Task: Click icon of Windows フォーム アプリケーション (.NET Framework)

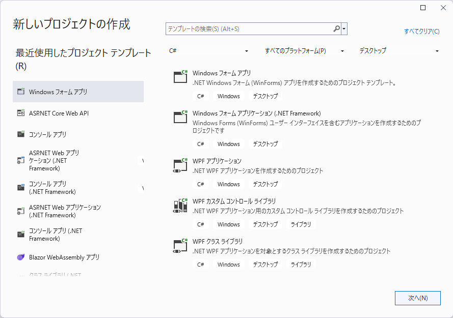Action: coord(180,117)
